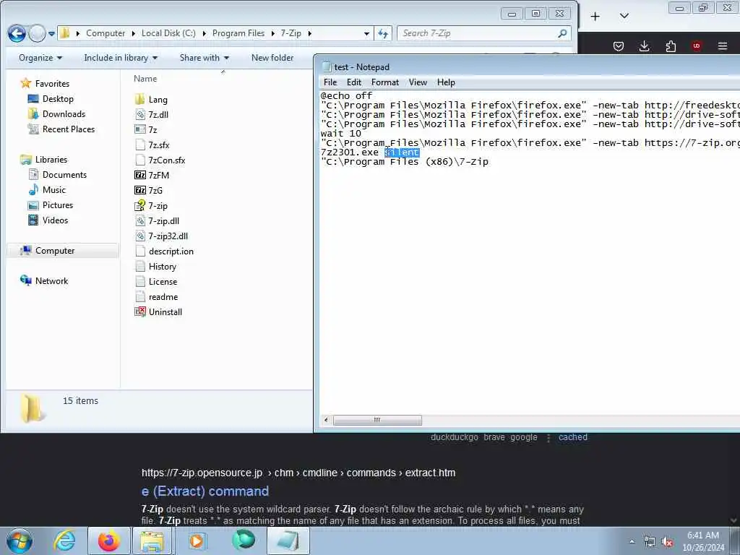Click the search magnifier icon
The image size is (740, 555).
tap(562, 33)
